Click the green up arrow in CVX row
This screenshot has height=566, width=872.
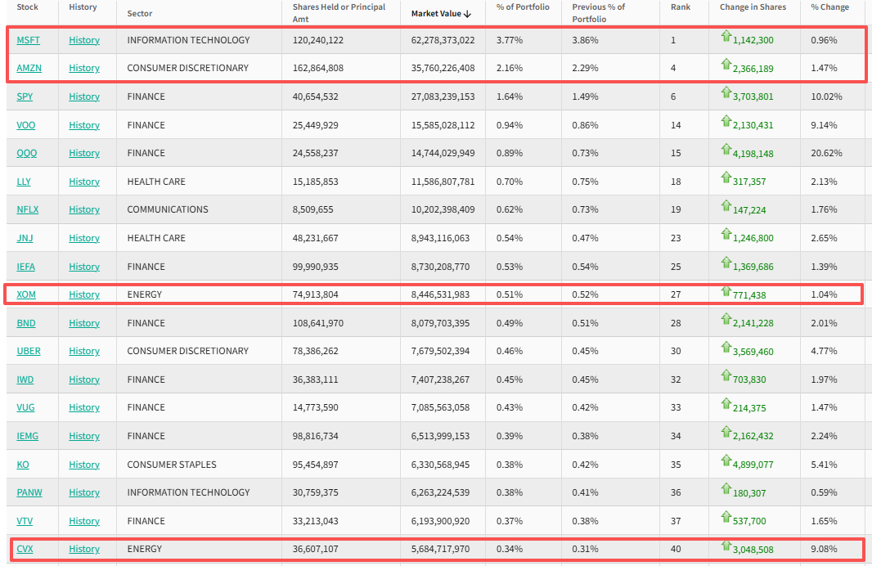click(726, 546)
